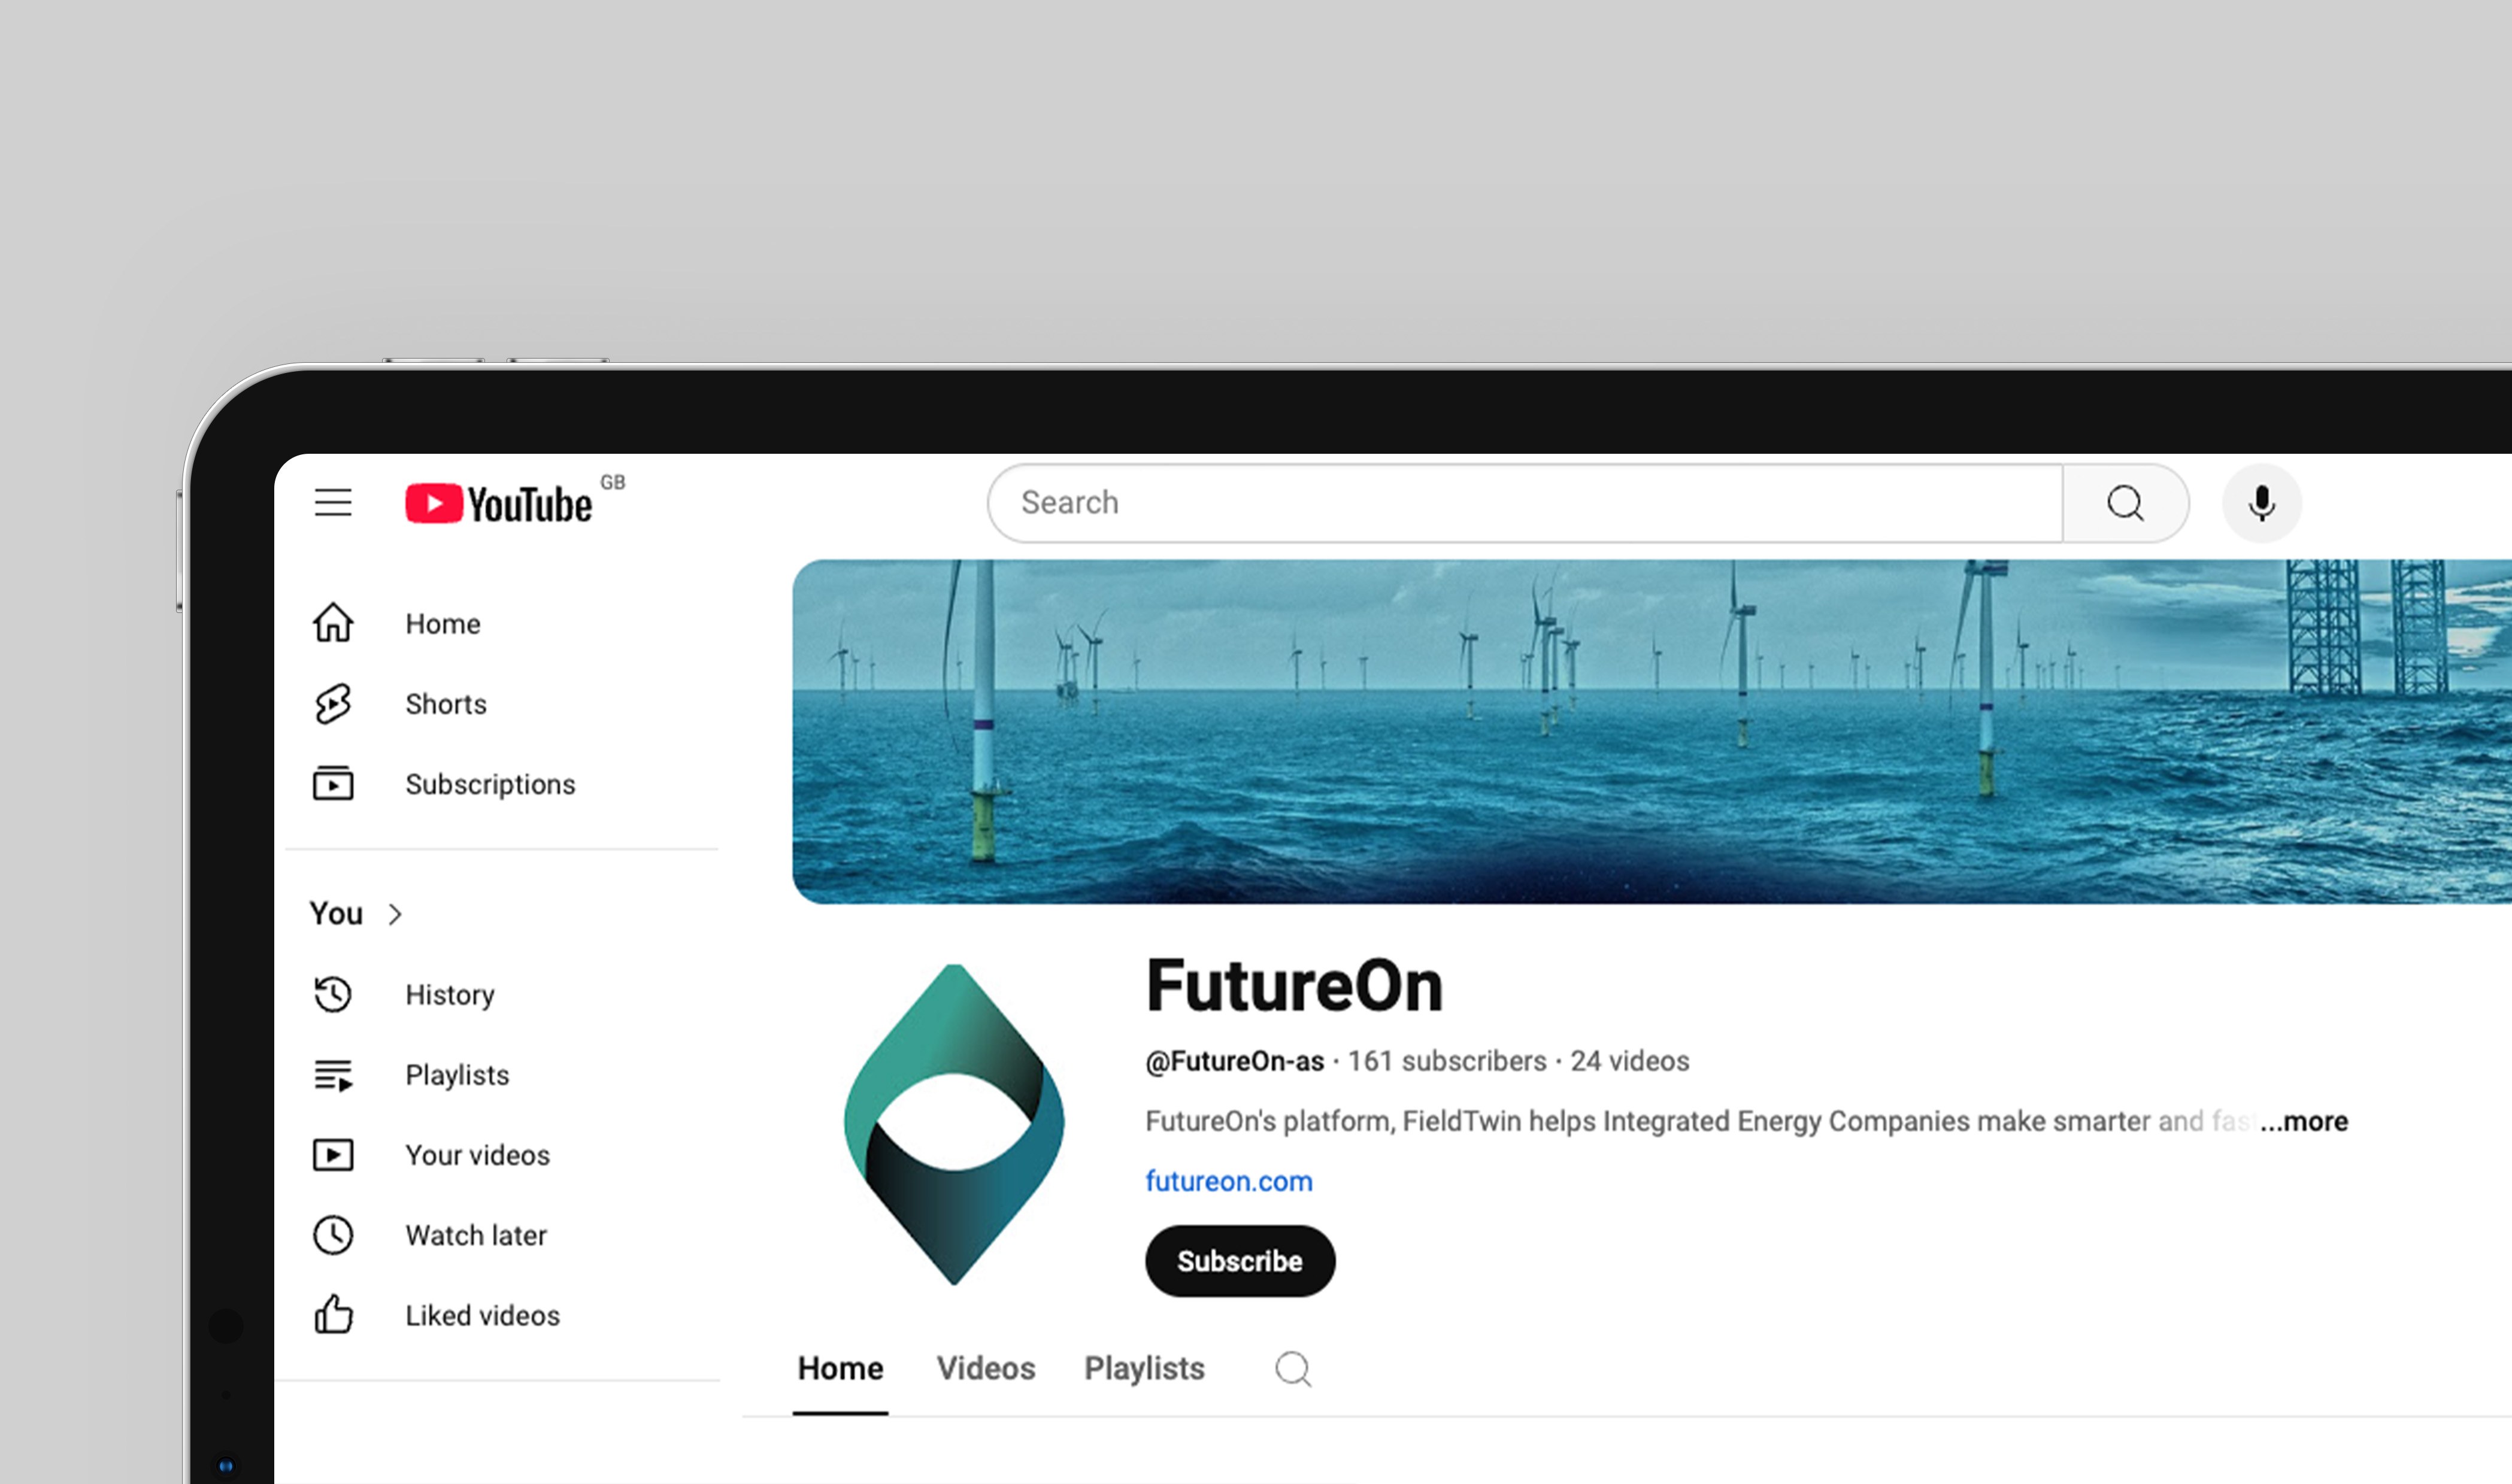Switch to channel Videos tab

pyautogui.click(x=985, y=1368)
